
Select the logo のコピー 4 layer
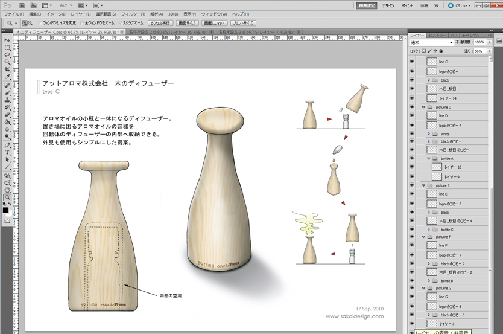[x=450, y=125]
